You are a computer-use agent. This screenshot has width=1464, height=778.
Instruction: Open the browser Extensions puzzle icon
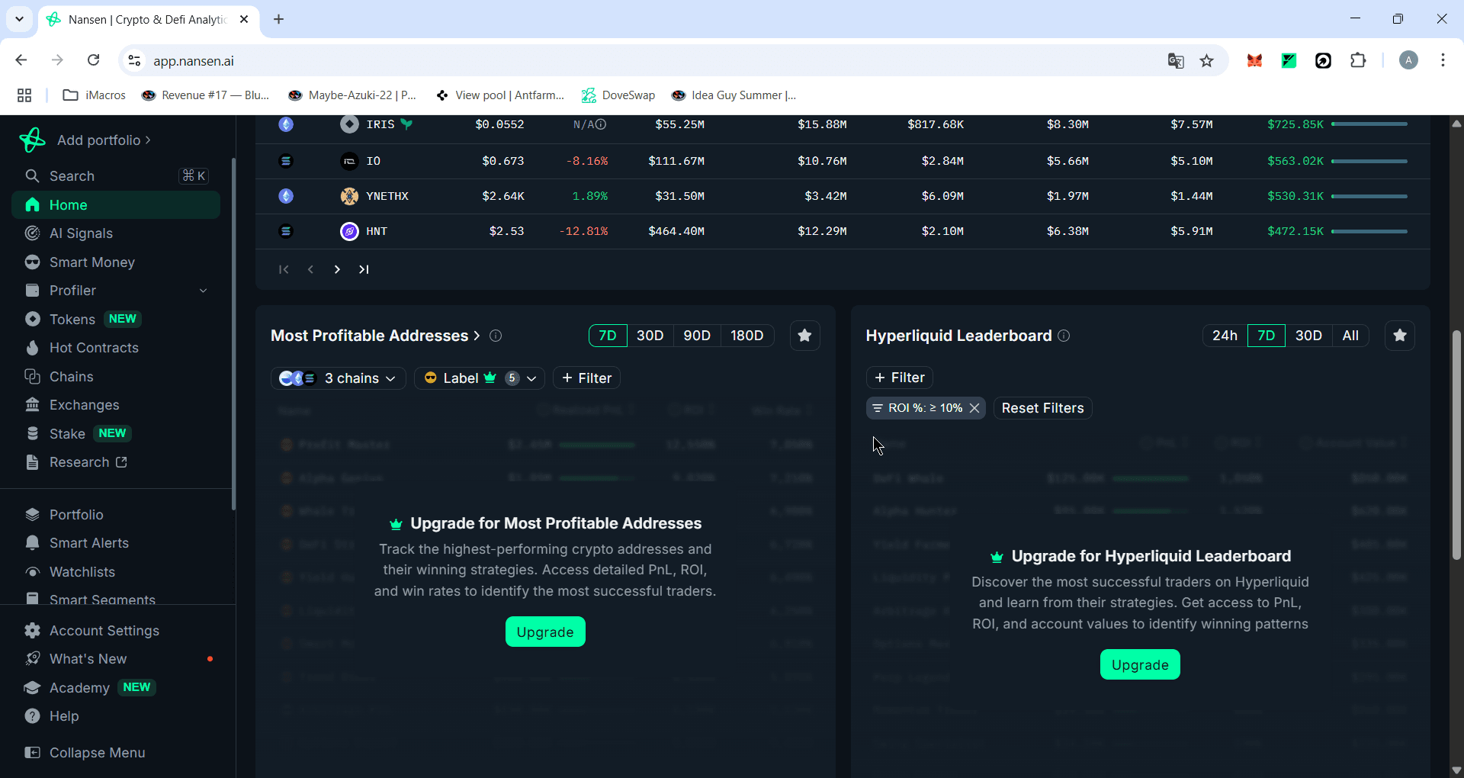pos(1358,61)
